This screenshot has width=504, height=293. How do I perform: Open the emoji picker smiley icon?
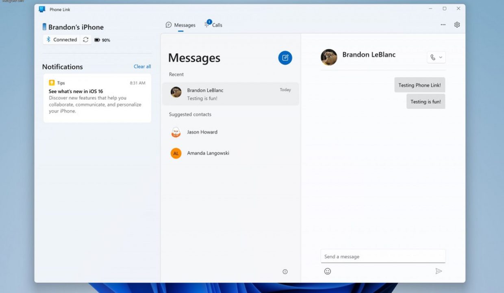tap(328, 271)
